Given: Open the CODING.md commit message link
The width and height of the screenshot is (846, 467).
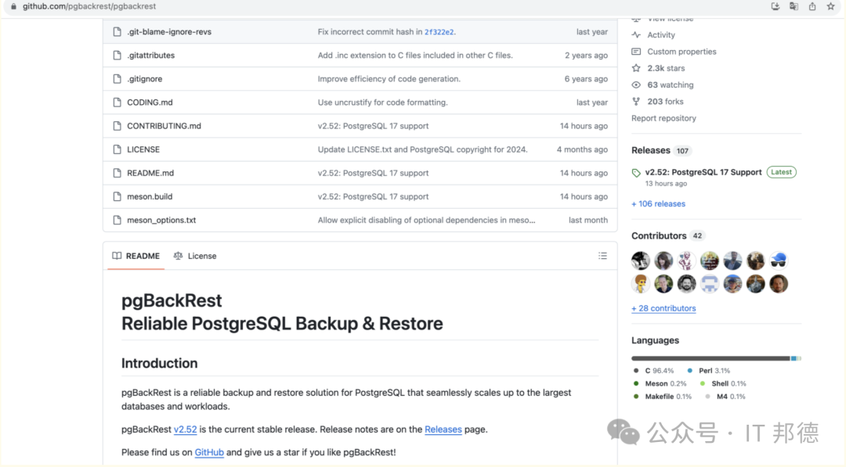Looking at the screenshot, I should 382,102.
